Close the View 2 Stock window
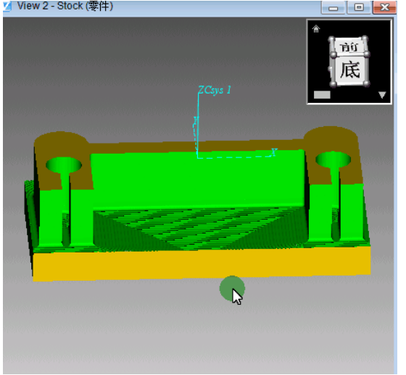The height and width of the screenshot is (375, 406). coord(384,7)
